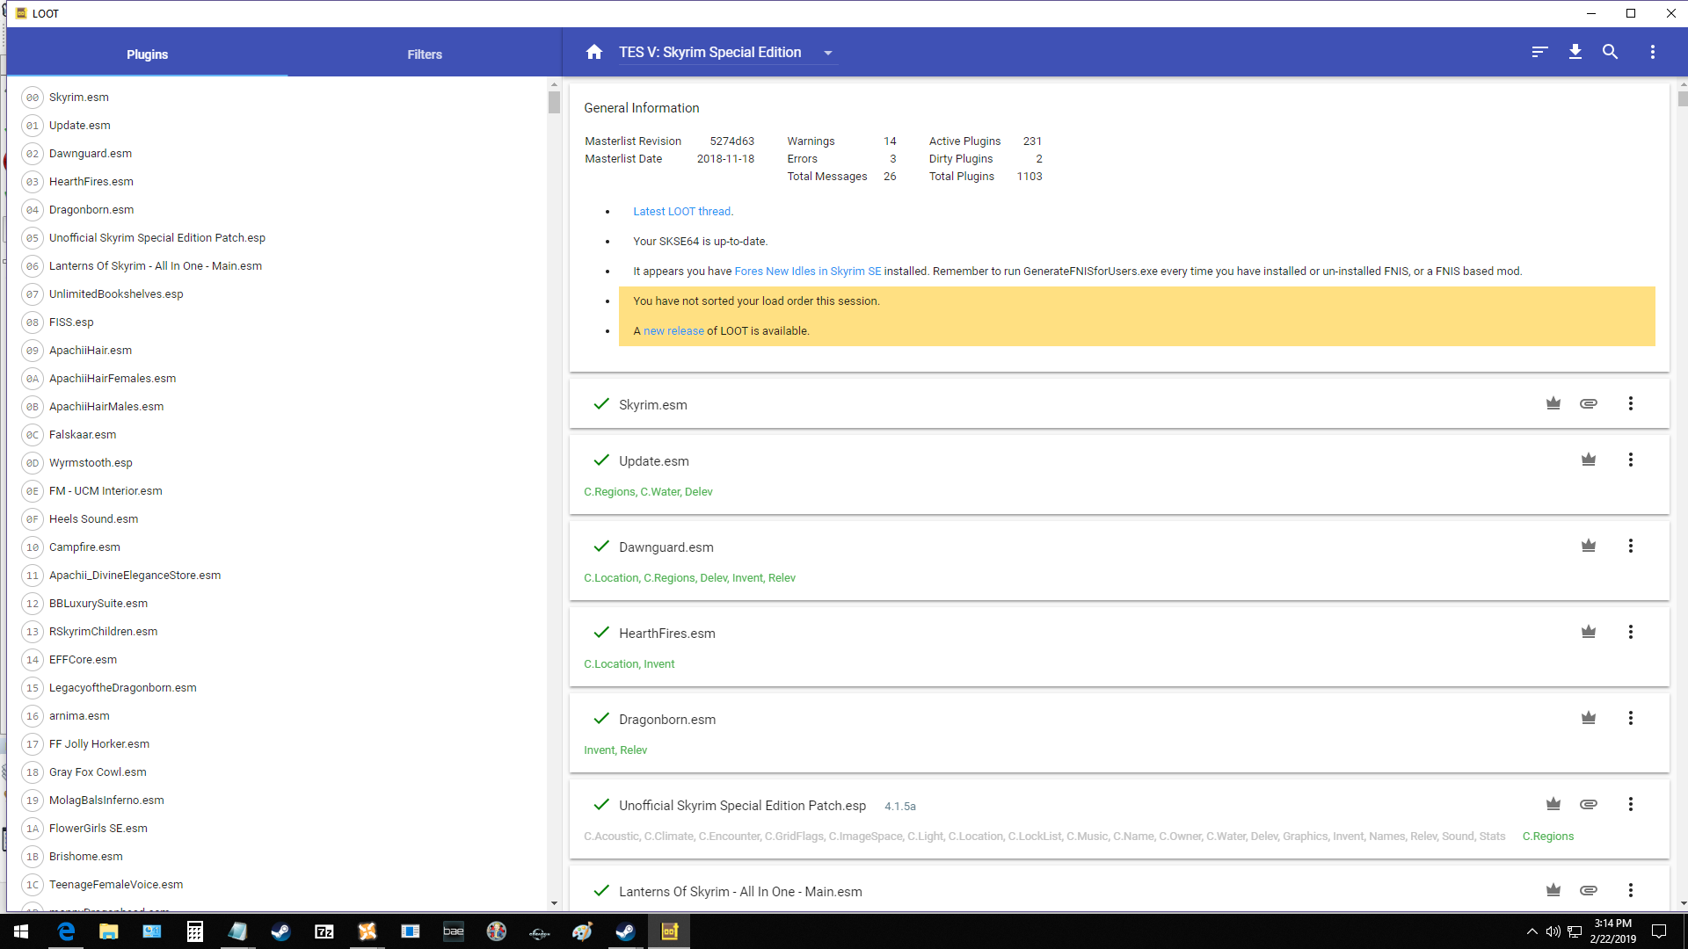Click the Sort Plugins icon in header
This screenshot has height=949, width=1688.
(x=1539, y=53)
